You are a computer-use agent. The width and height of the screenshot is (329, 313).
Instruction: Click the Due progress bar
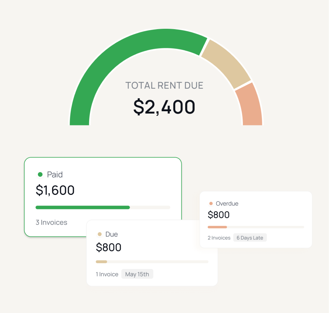coord(152,262)
